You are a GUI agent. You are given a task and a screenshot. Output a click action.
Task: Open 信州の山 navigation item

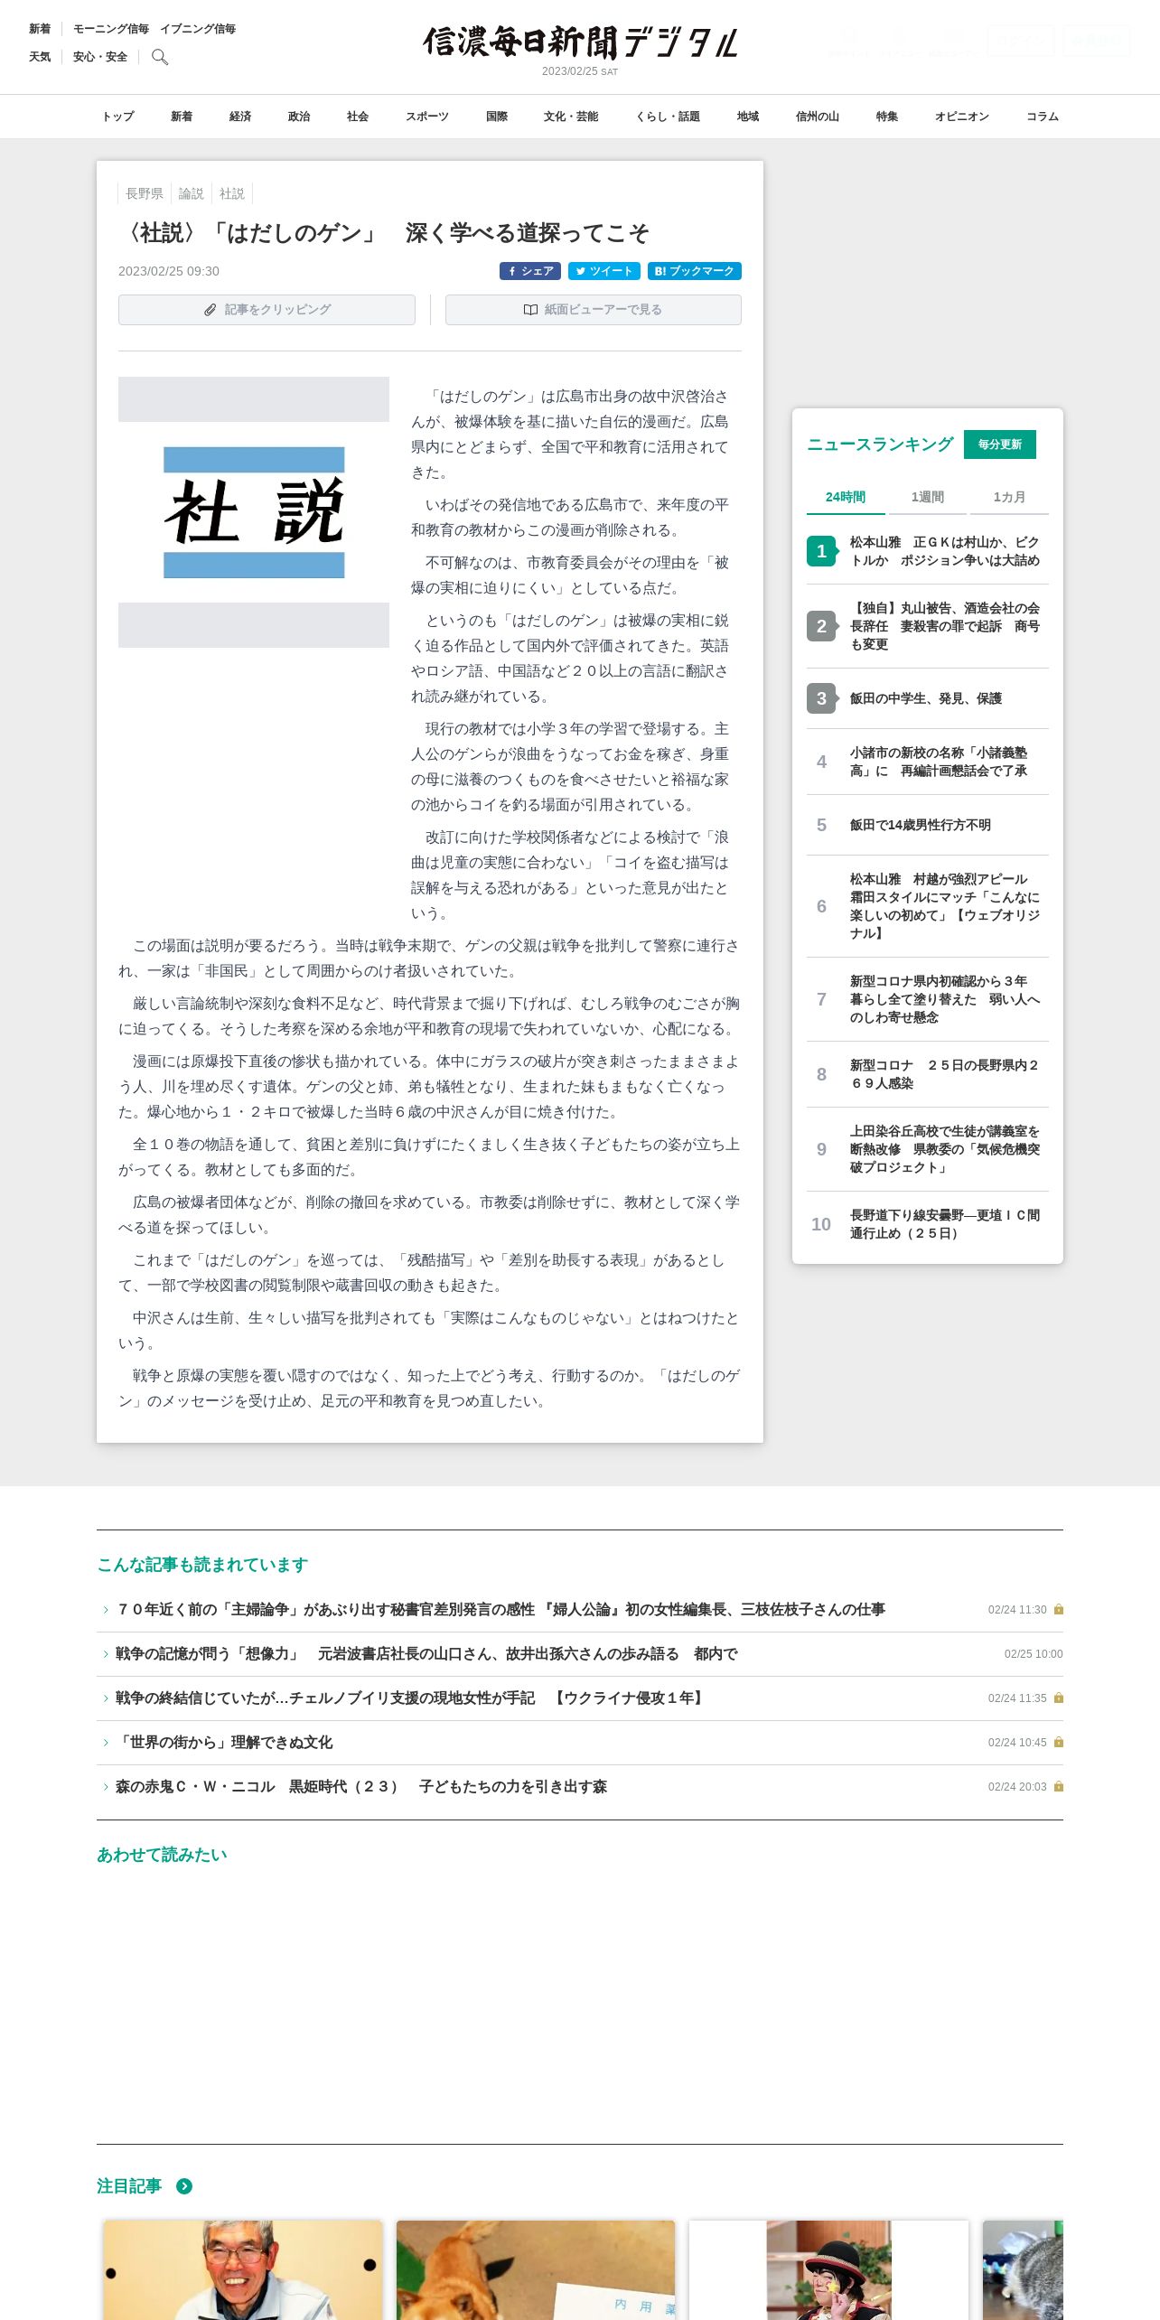click(818, 117)
